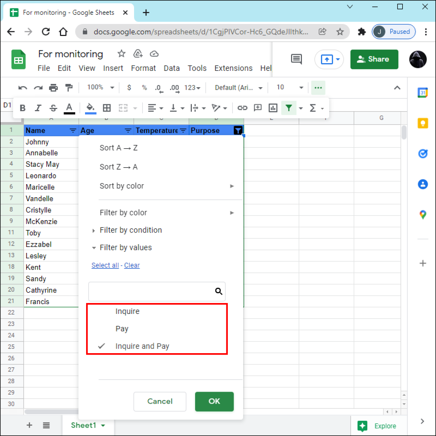Open the Format menu
The height and width of the screenshot is (436, 436).
(143, 68)
